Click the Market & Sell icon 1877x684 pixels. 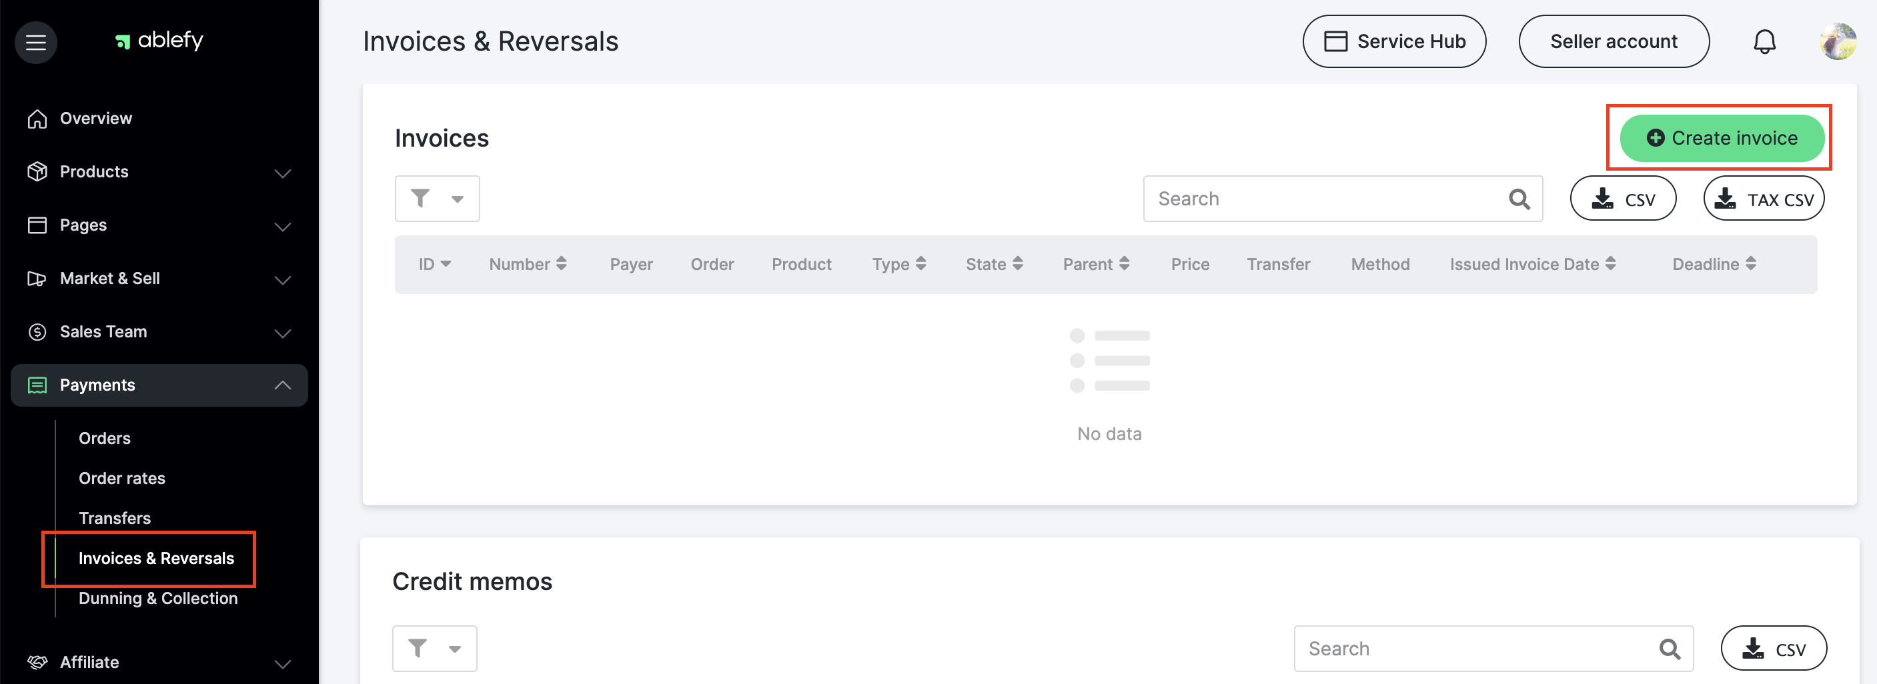(37, 278)
